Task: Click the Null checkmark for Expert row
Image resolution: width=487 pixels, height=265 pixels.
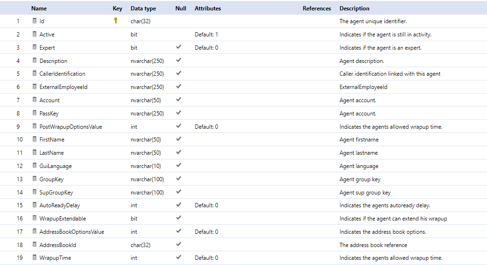Action: point(178,47)
